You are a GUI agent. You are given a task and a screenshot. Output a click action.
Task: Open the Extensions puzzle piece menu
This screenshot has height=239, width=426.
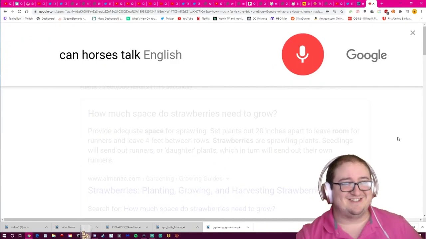point(400,11)
